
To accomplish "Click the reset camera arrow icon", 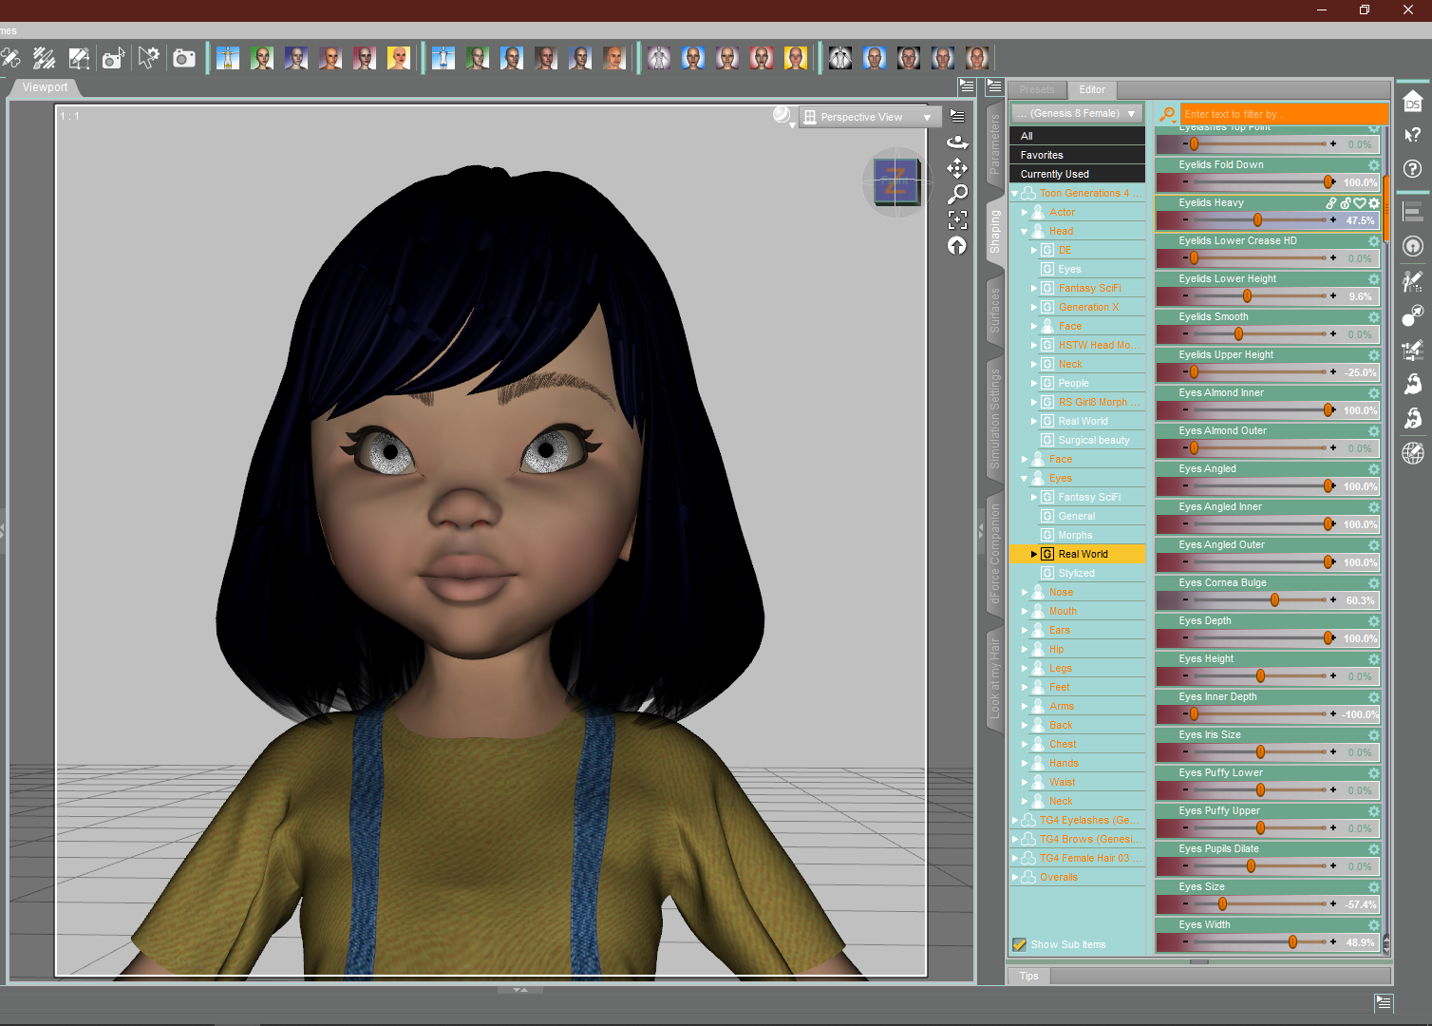I will (x=957, y=245).
